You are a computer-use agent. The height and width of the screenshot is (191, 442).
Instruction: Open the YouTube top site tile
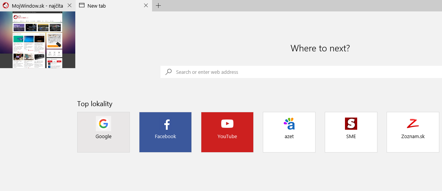(227, 132)
